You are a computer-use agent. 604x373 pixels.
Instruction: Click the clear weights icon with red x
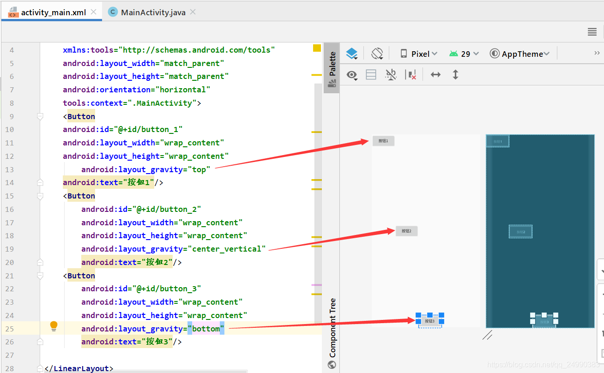(x=411, y=75)
